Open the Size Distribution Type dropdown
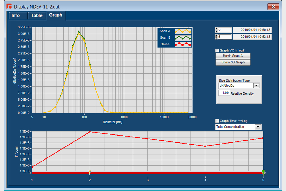 [256, 86]
